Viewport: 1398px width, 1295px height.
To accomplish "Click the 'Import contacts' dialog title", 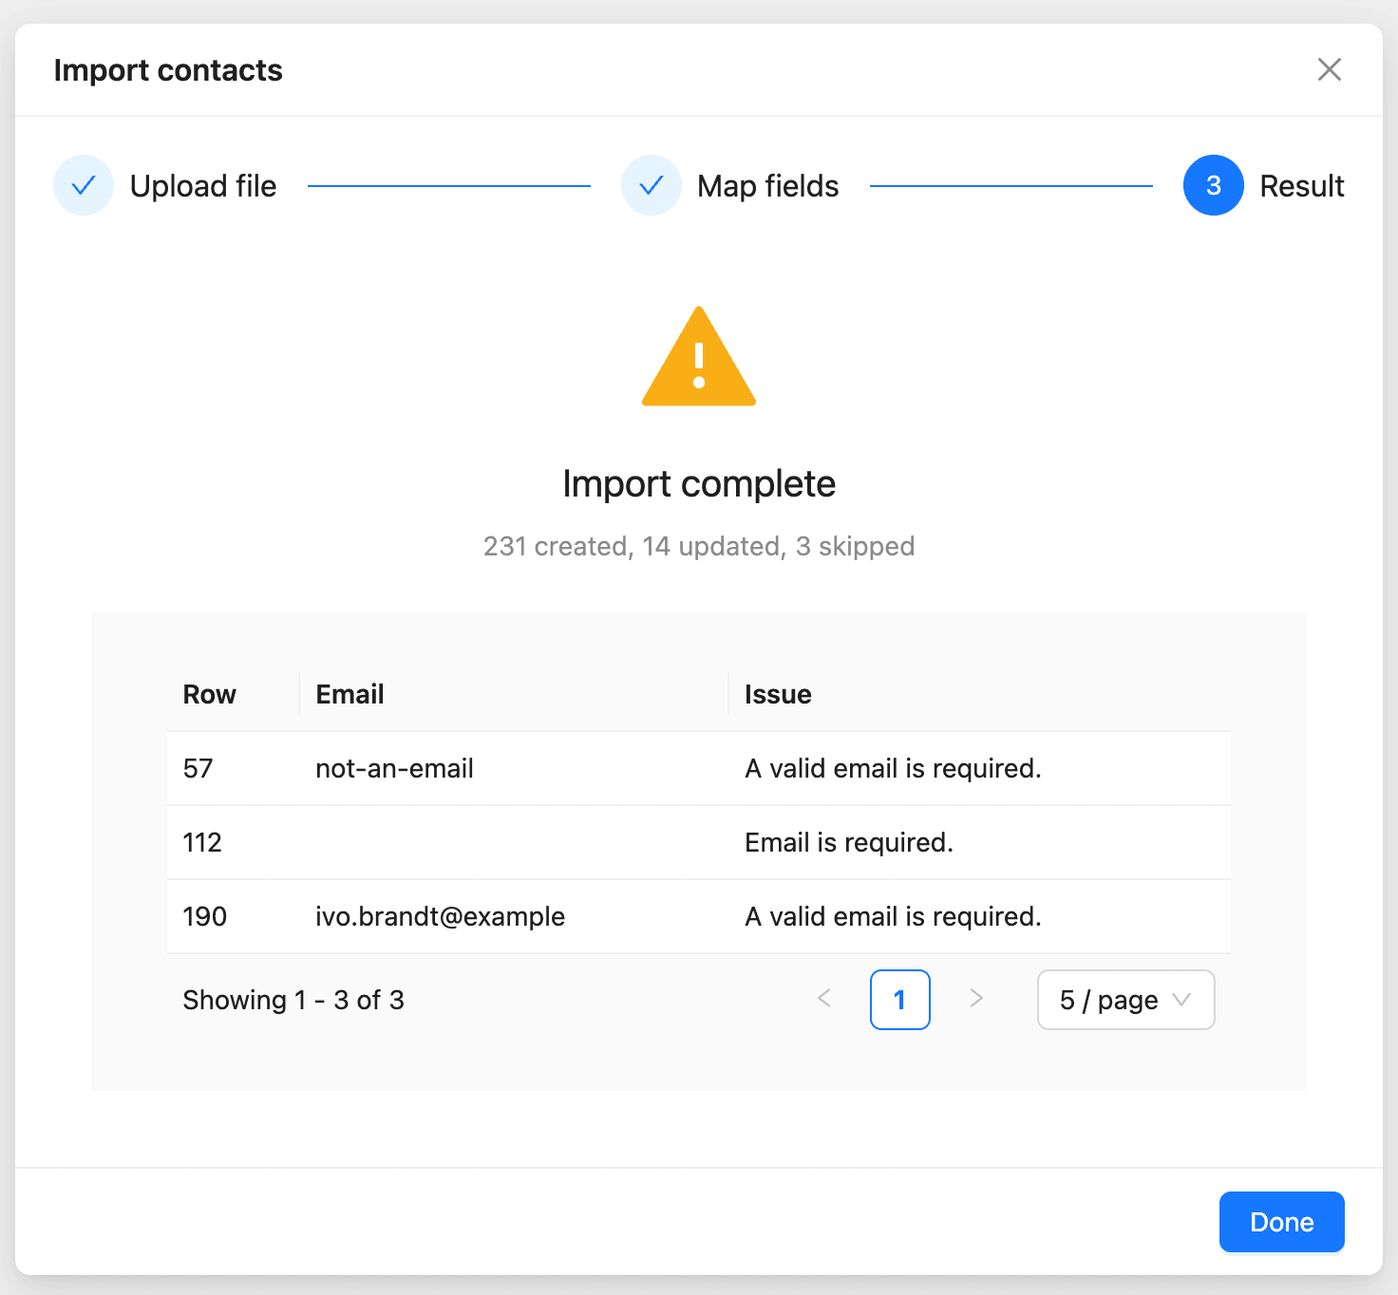I will (x=168, y=70).
